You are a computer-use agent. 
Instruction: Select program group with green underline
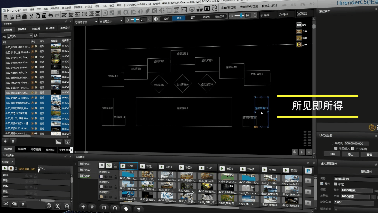[85, 176]
